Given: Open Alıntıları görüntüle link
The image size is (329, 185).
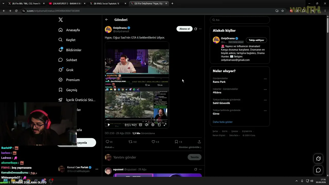Looking at the screenshot, I should pos(190,147).
